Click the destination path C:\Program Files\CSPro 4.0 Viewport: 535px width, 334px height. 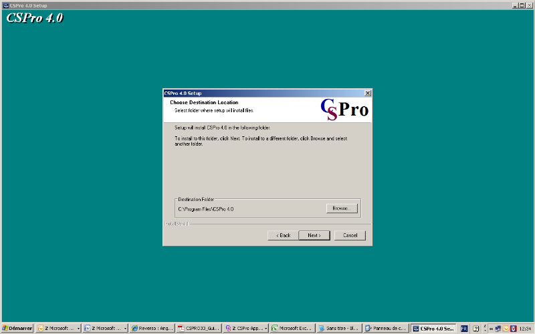coord(206,209)
